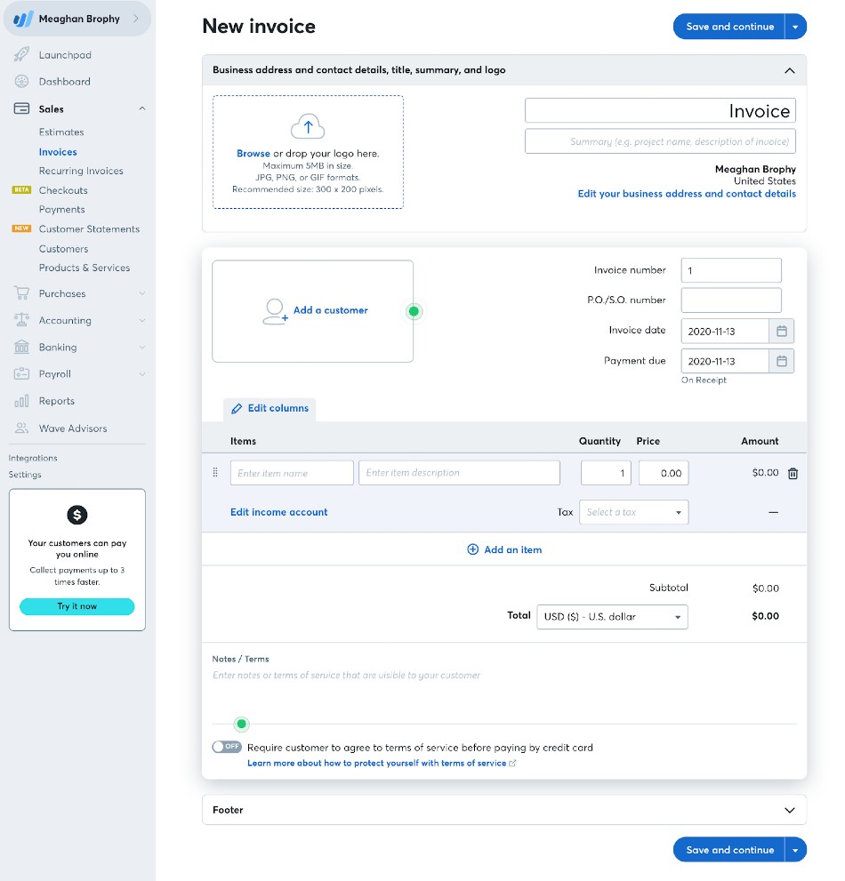Viewport: 845px width, 881px height.
Task: Open bottom Save and continue dropdown arrow
Action: click(x=795, y=850)
